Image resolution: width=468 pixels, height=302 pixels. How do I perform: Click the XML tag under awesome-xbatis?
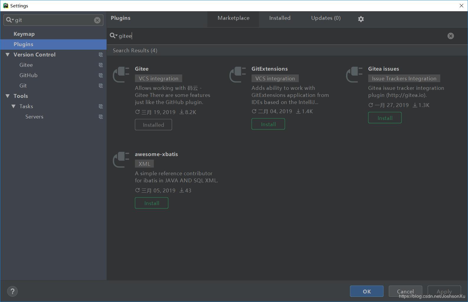144,164
